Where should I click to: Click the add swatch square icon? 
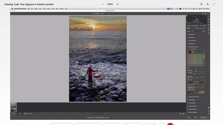(x=193, y=52)
